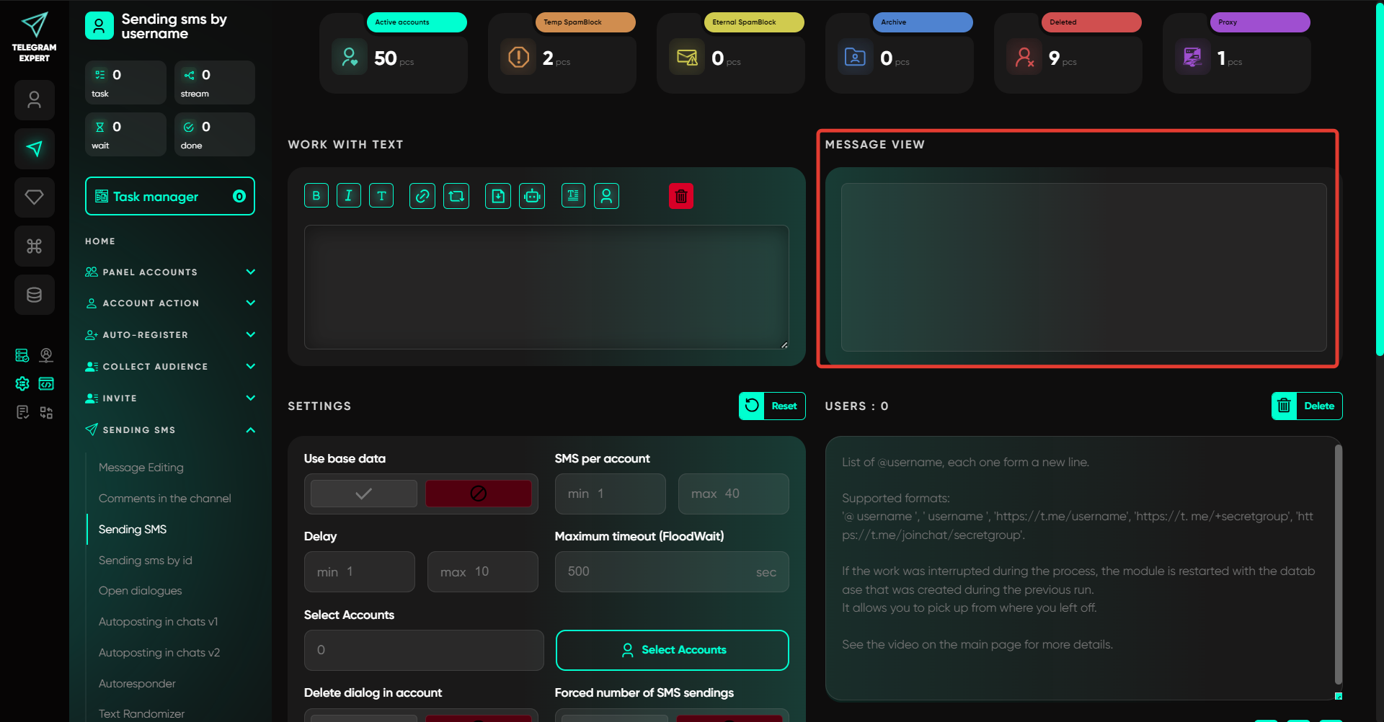The height and width of the screenshot is (722, 1384).
Task: Apply bold formatting to the text
Action: [x=316, y=196]
